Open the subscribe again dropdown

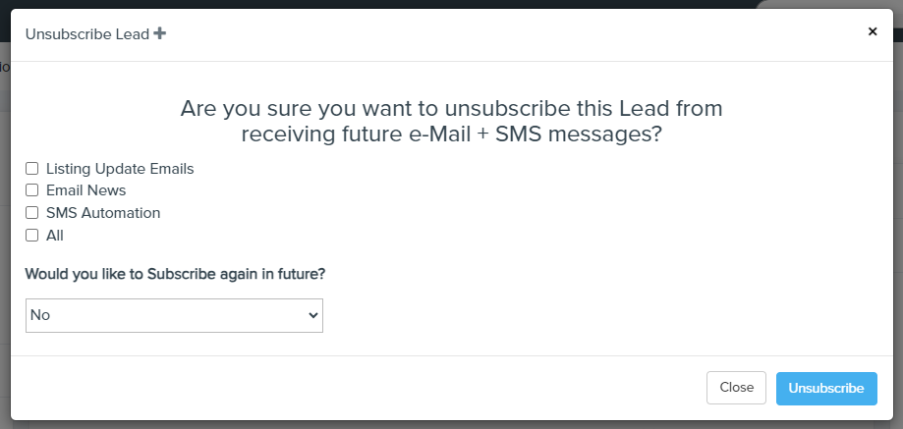click(174, 315)
